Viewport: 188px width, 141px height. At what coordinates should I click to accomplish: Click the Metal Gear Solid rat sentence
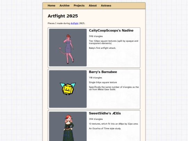pos(114,88)
